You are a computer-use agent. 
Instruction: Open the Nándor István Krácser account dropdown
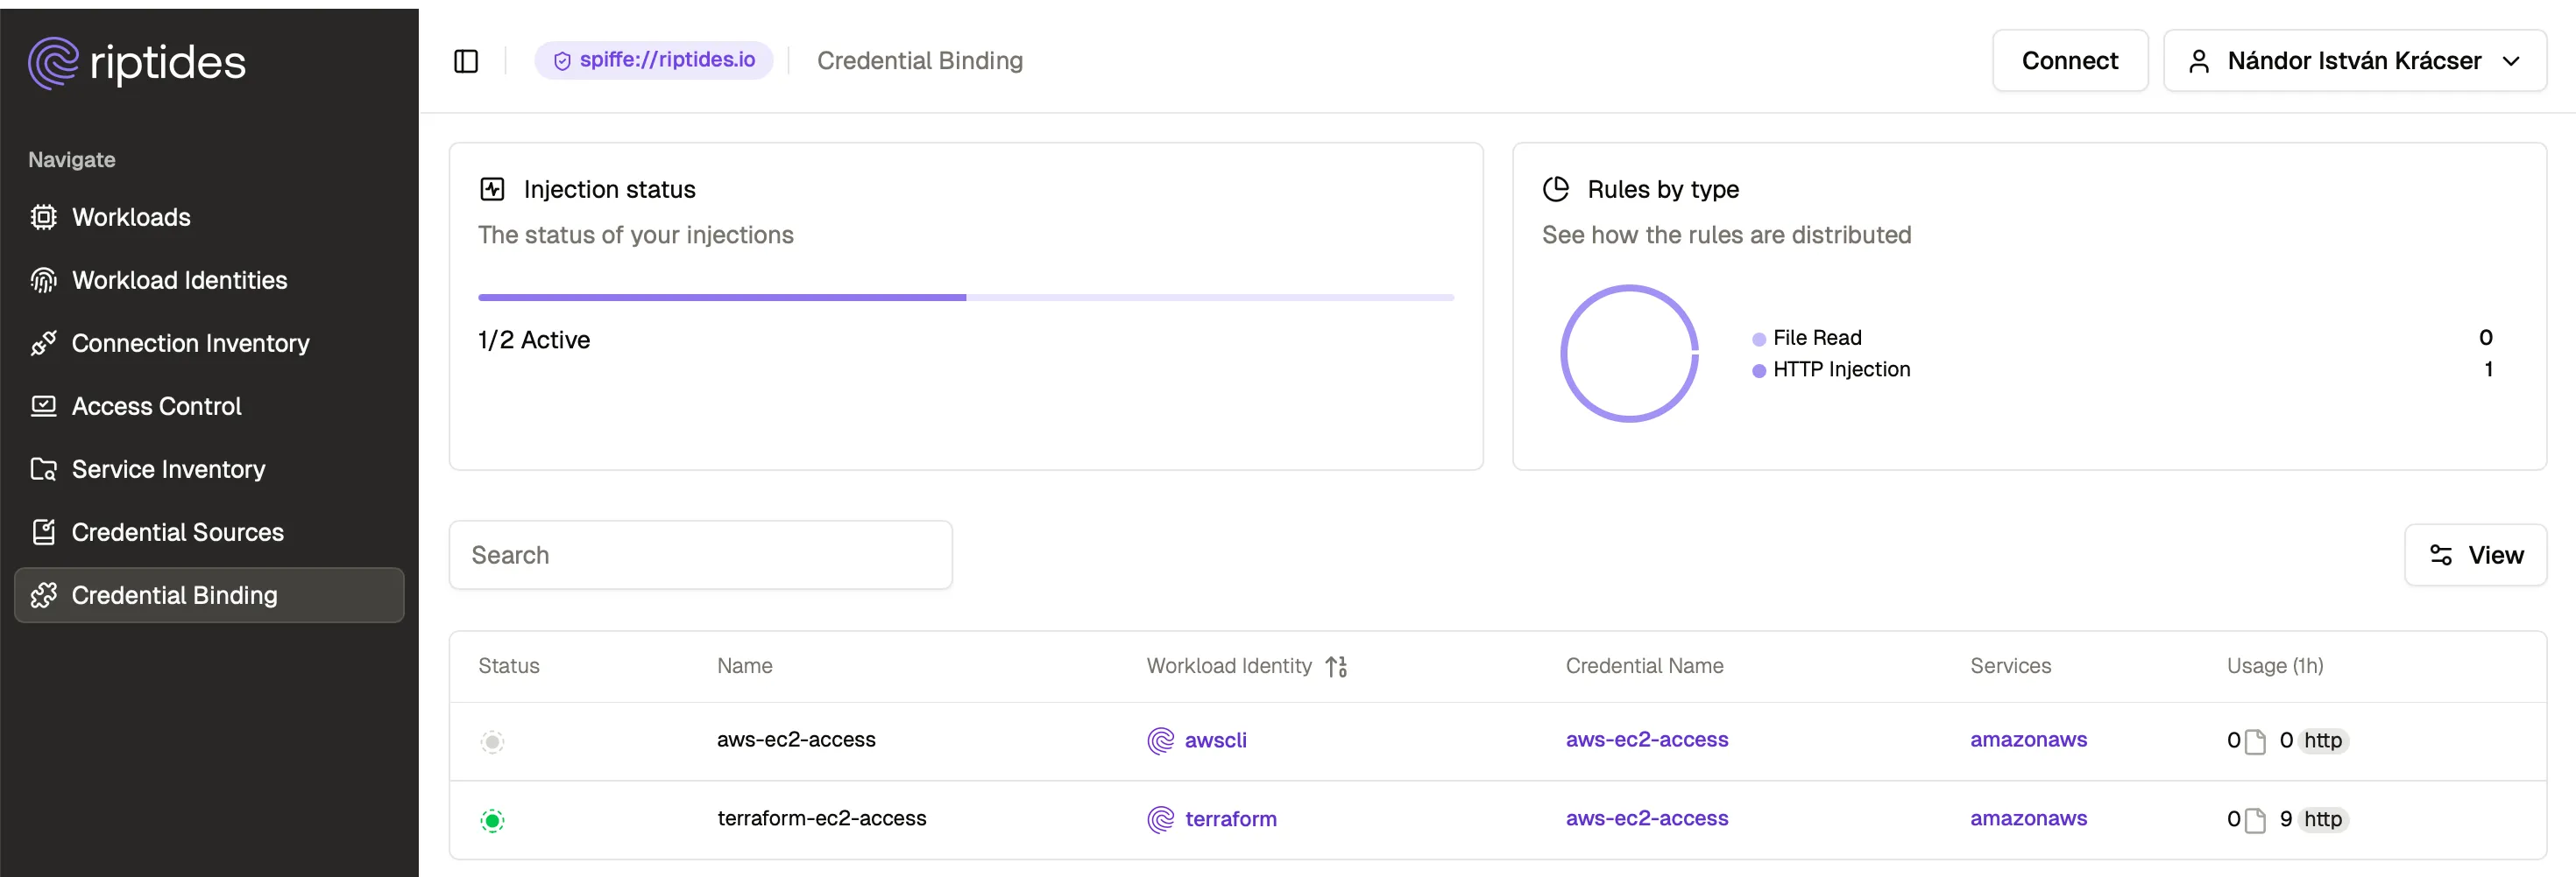point(2355,60)
